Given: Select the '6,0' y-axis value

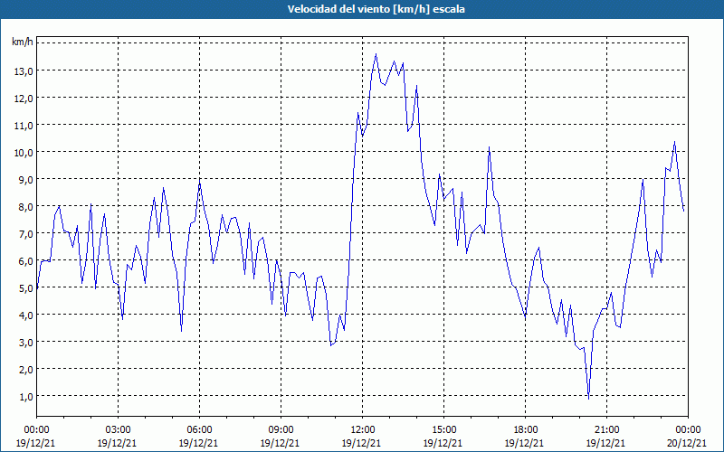Looking at the screenshot, I should click(x=26, y=261).
